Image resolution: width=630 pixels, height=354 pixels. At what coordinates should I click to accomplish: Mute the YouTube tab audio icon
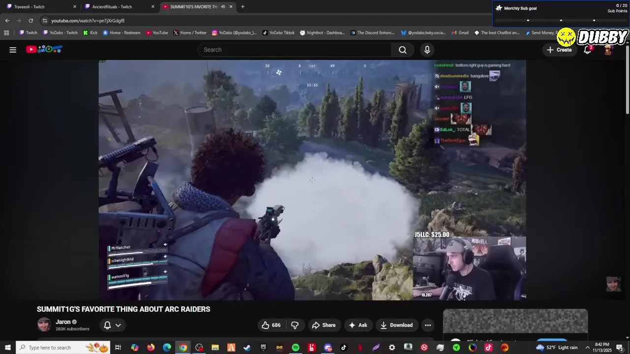[x=223, y=7]
